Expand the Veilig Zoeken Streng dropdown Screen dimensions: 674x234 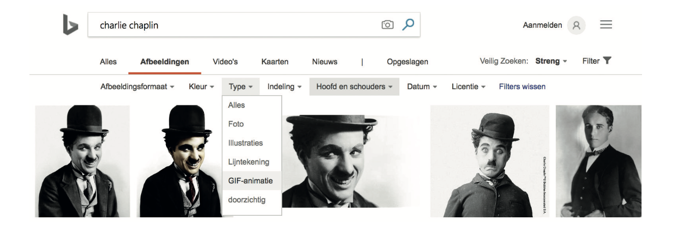(551, 61)
